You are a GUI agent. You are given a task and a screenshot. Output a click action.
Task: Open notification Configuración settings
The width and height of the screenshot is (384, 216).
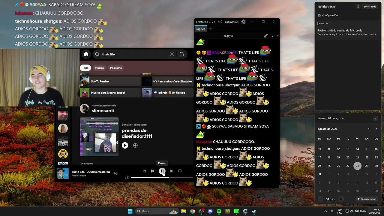pos(328,15)
